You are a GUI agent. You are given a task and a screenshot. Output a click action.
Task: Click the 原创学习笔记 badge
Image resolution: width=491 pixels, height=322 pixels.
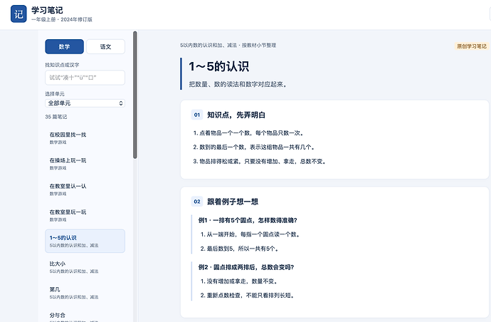pyautogui.click(x=472, y=46)
